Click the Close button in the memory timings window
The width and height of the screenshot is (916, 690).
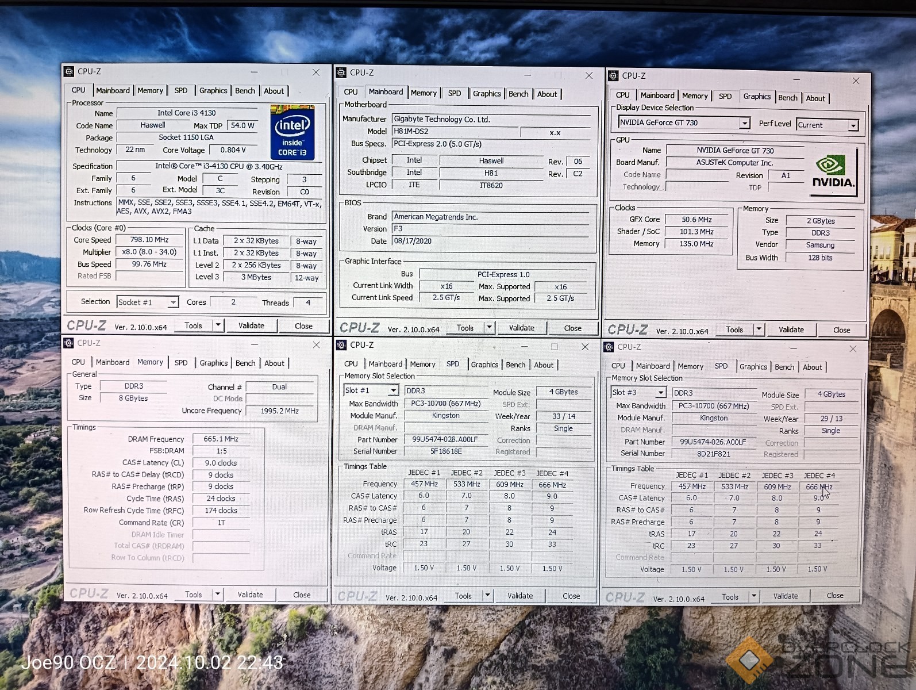click(302, 595)
